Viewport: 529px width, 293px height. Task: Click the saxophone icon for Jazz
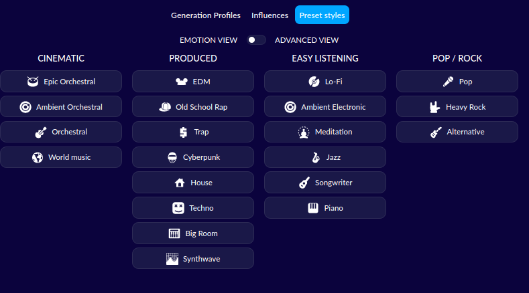tap(315, 157)
